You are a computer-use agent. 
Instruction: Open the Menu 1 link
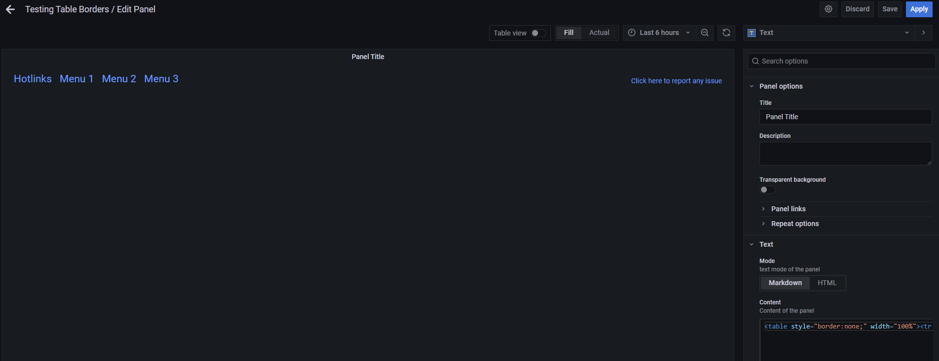coord(76,79)
